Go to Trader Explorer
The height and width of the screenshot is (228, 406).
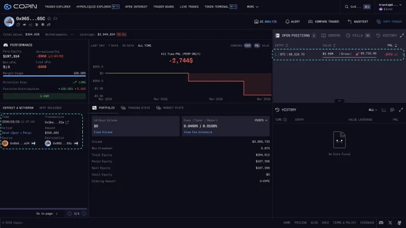57,7
